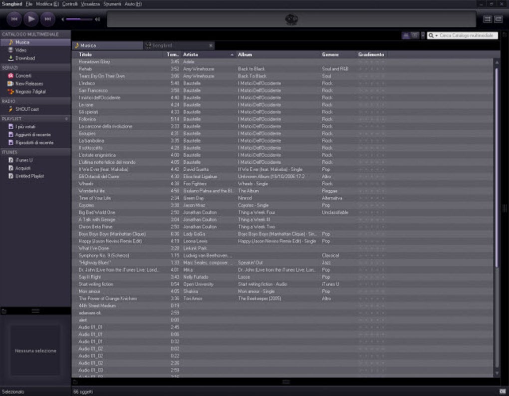Sort by the Genere column header

click(338, 54)
